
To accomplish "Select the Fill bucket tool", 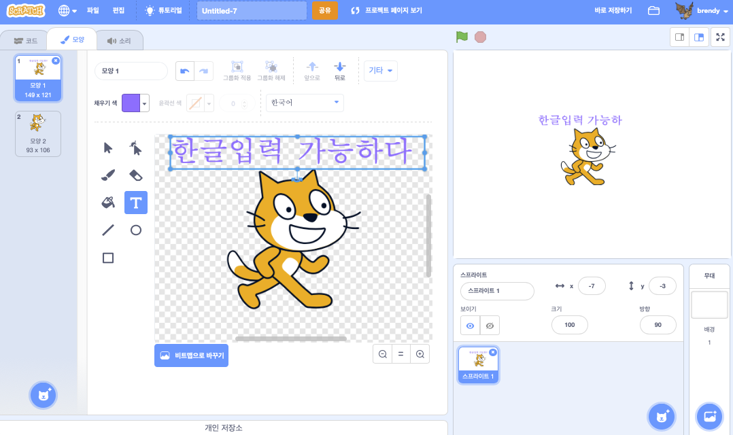I will 108,203.
